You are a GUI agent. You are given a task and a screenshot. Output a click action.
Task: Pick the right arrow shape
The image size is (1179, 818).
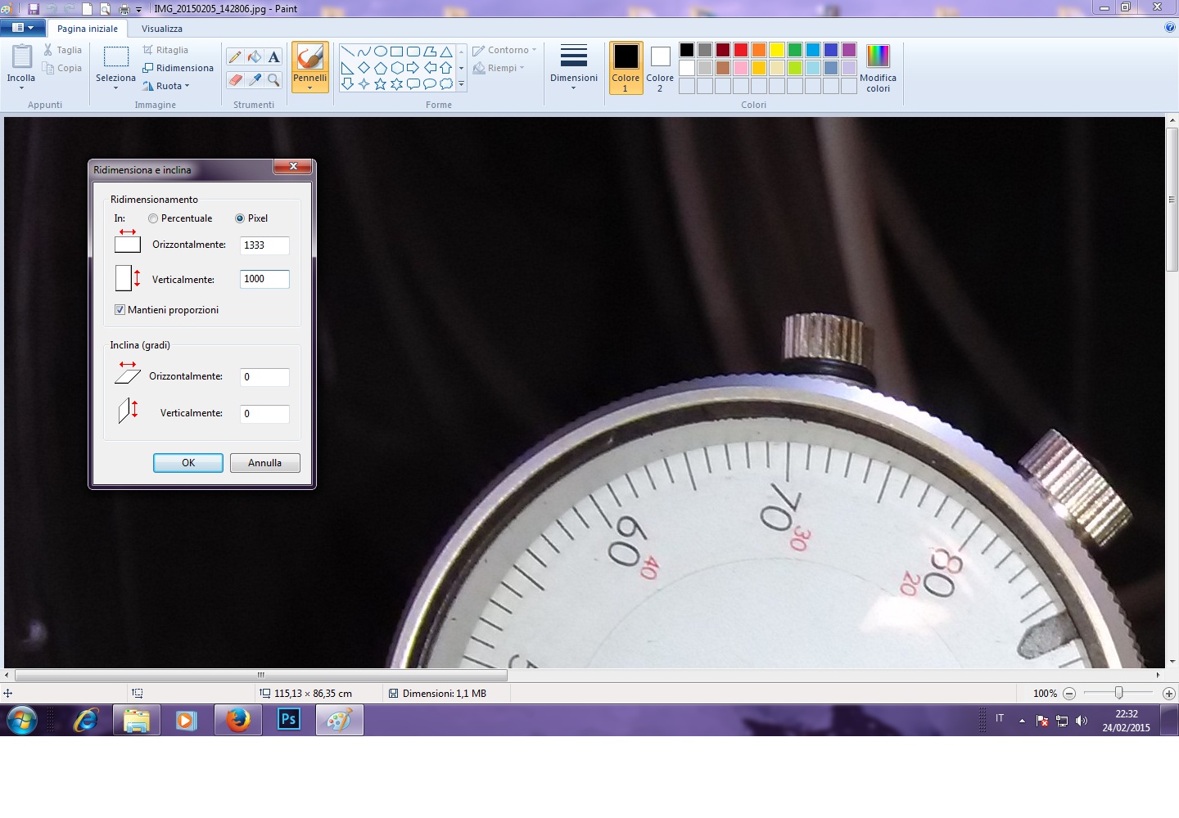[x=413, y=67]
